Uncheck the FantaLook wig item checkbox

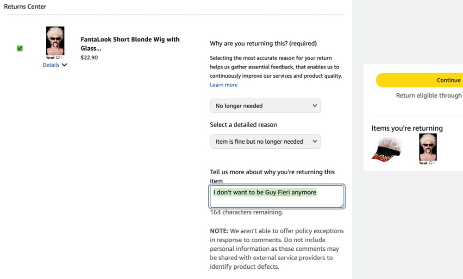pos(19,48)
